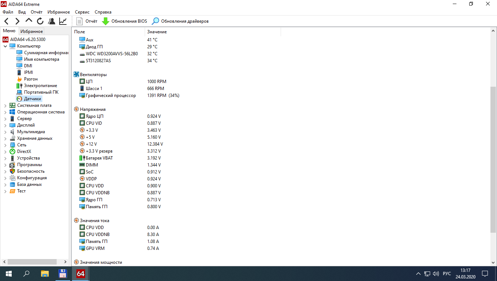
Task: Open the Сервис menu
Action: tap(82, 12)
